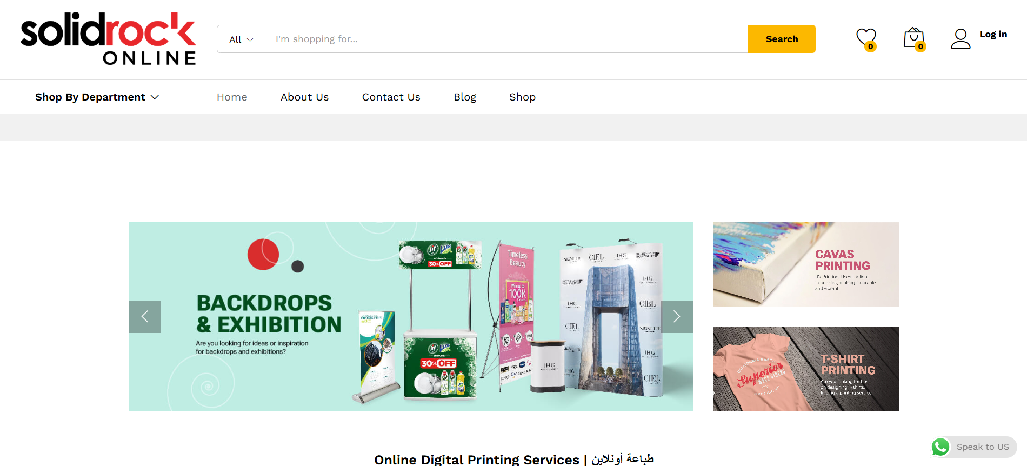Viewport: 1027px width, 466px height.
Task: Open the Shop menu link
Action: [x=522, y=97]
